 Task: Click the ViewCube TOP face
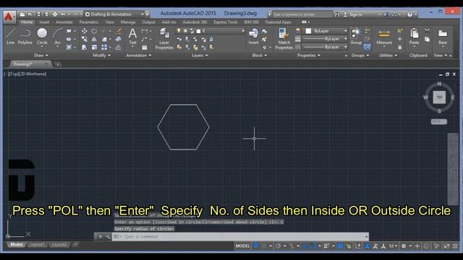pyautogui.click(x=439, y=97)
